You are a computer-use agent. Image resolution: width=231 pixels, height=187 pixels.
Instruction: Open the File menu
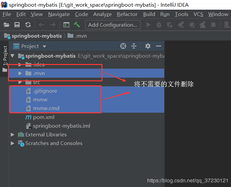click(7, 14)
